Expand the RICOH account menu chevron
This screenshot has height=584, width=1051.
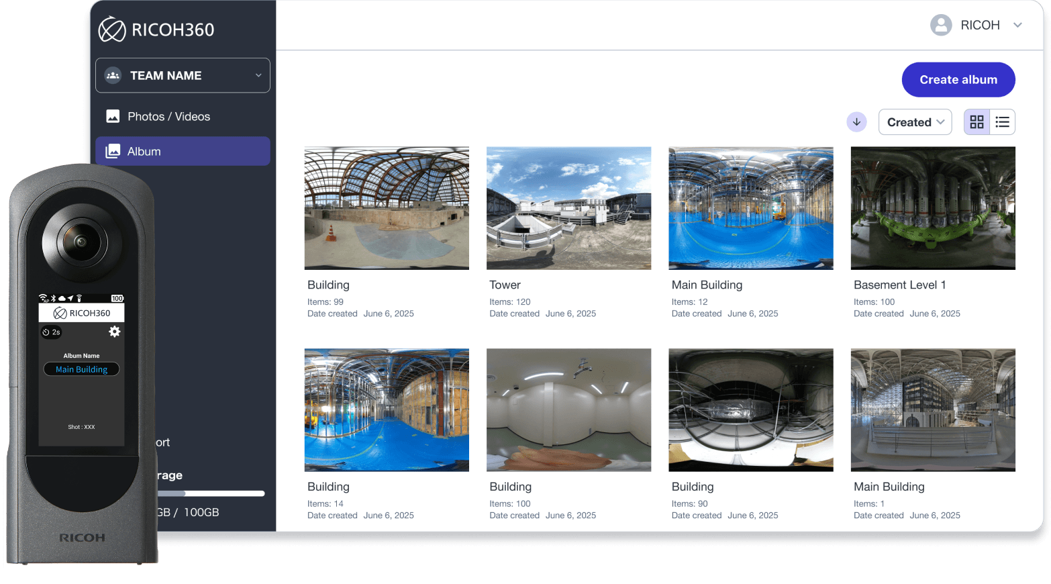click(x=1017, y=26)
